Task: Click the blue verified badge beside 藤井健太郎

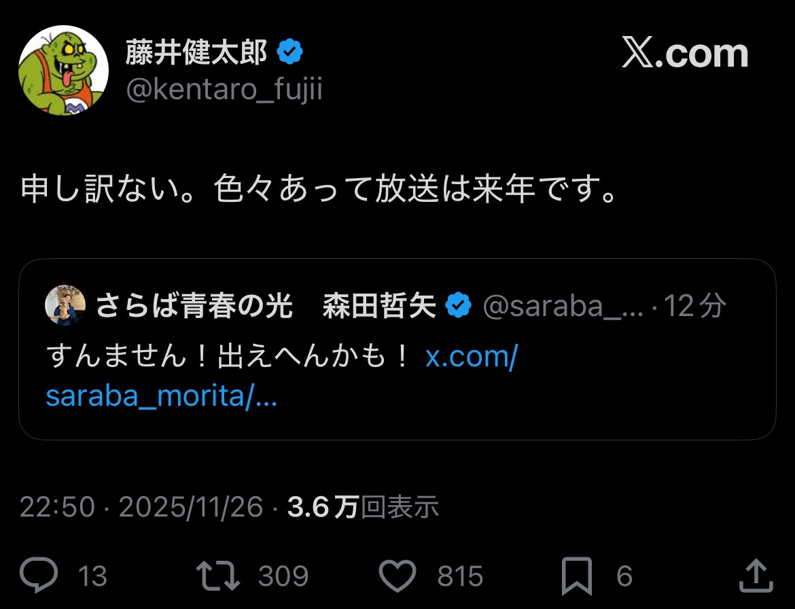Action: pos(291,52)
